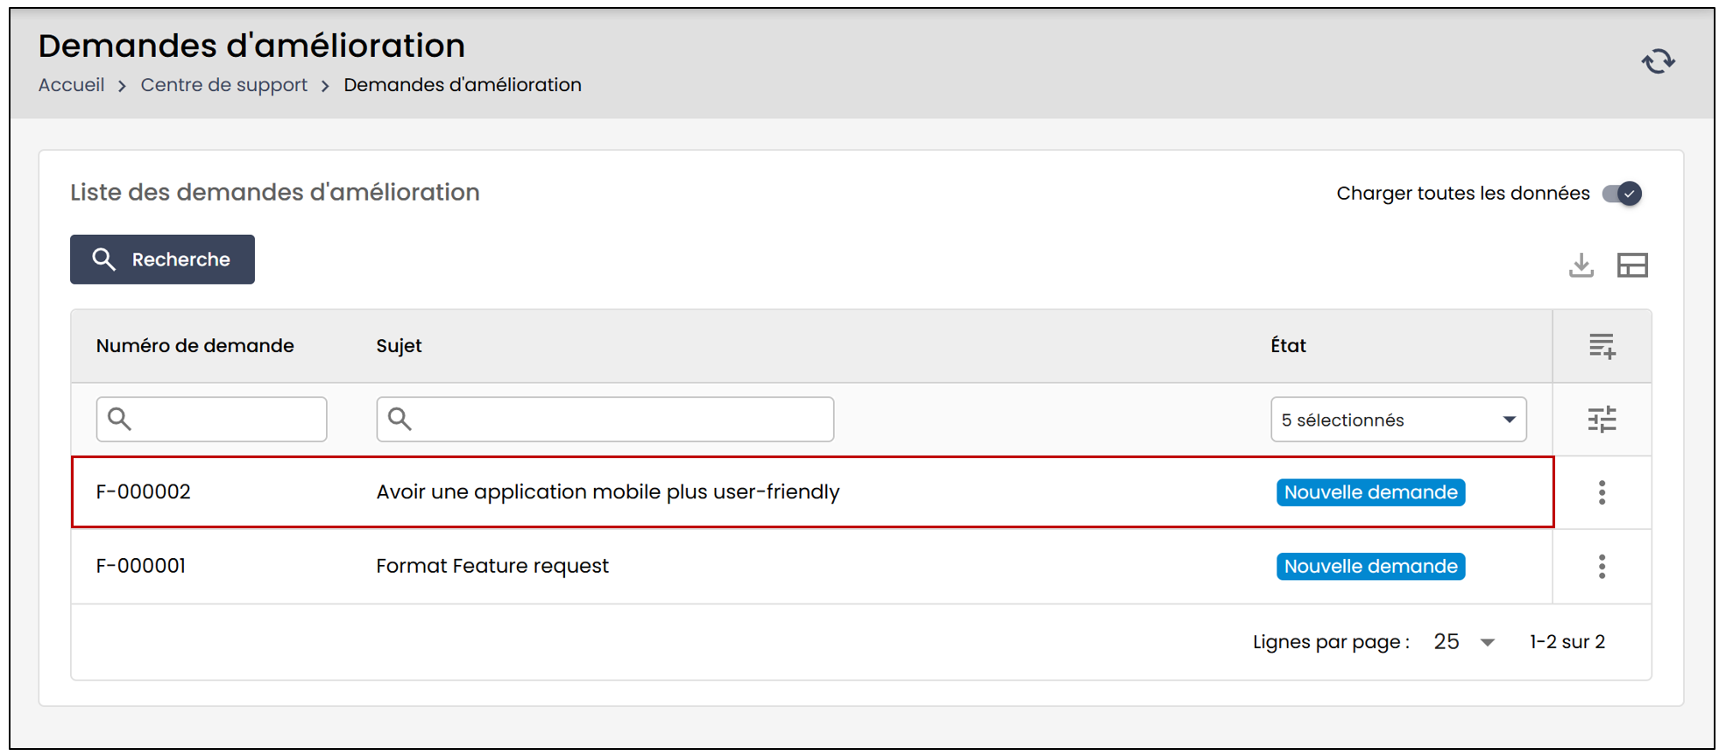Open the three-dot menu for F-000001
1719x756 pixels.
(1602, 567)
